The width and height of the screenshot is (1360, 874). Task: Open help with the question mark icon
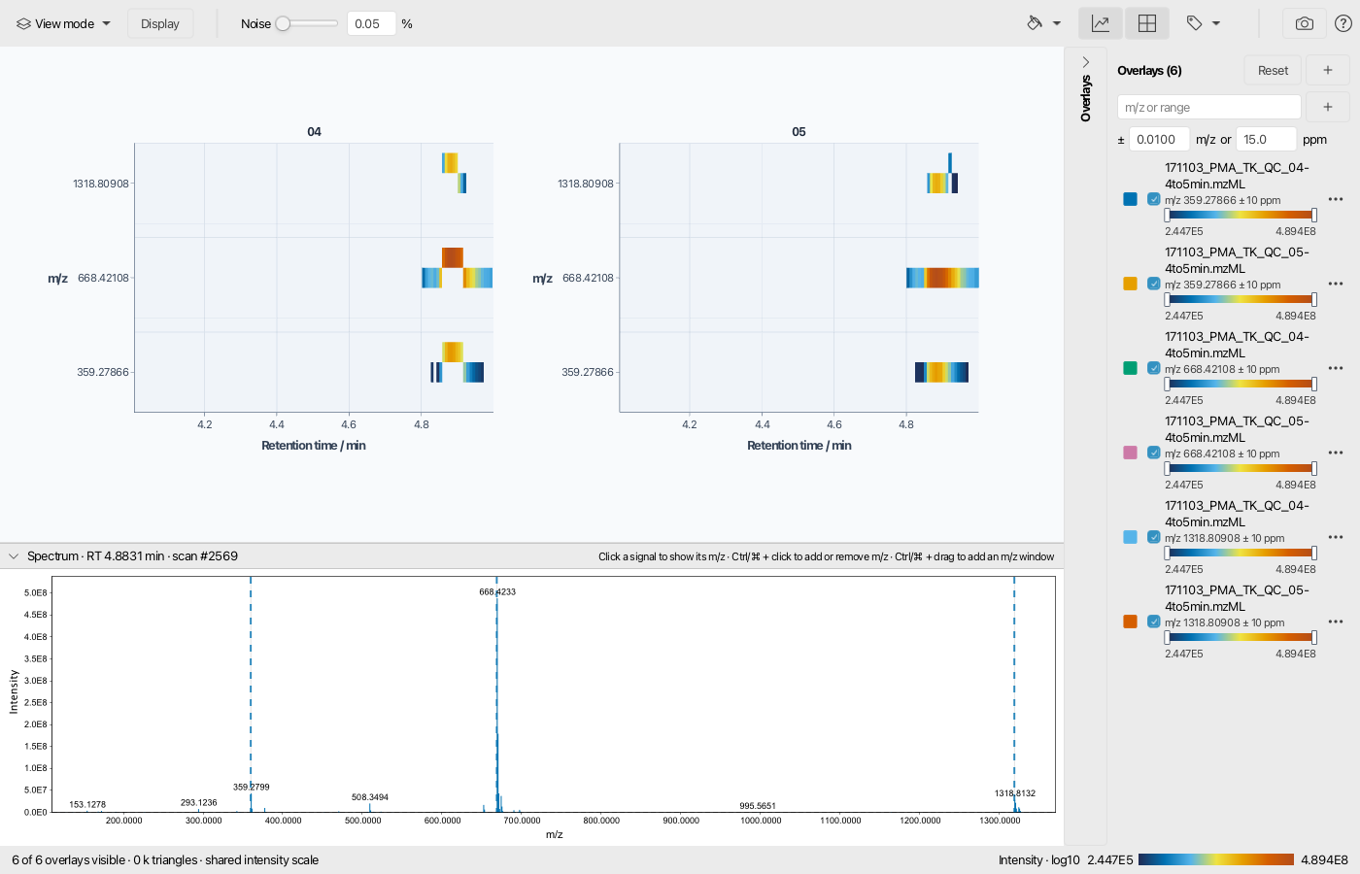click(1343, 23)
